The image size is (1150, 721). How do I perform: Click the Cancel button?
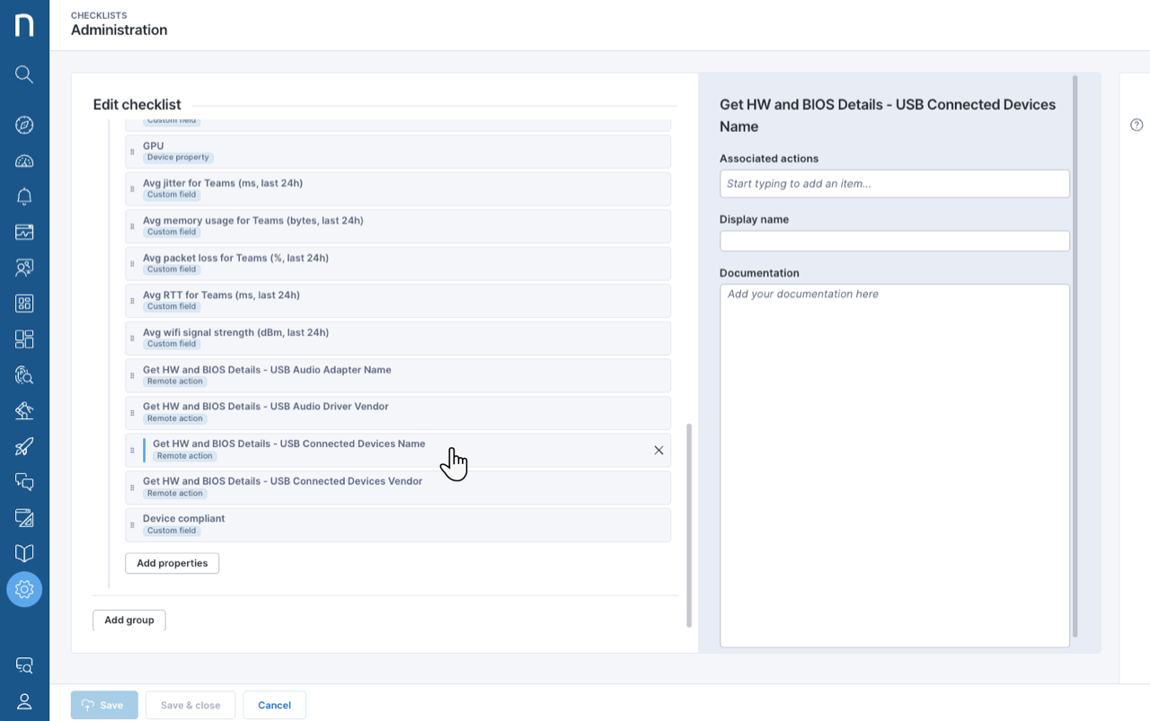274,705
